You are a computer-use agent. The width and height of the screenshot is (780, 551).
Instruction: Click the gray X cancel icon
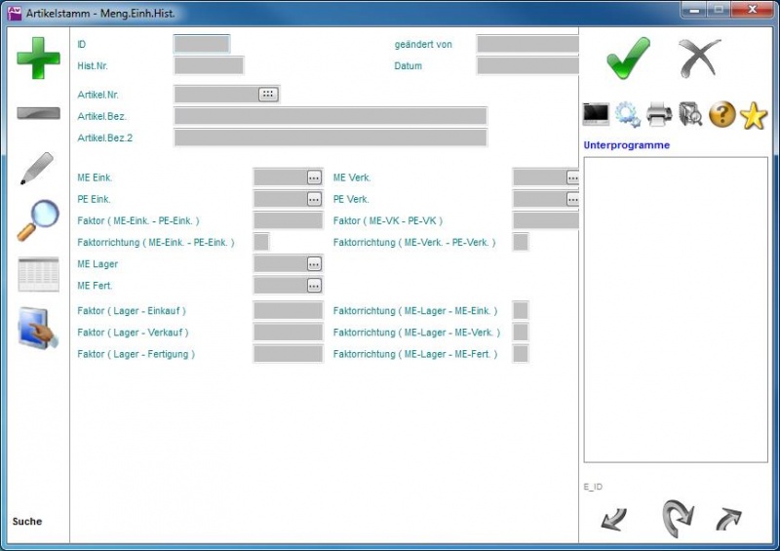tap(699, 59)
